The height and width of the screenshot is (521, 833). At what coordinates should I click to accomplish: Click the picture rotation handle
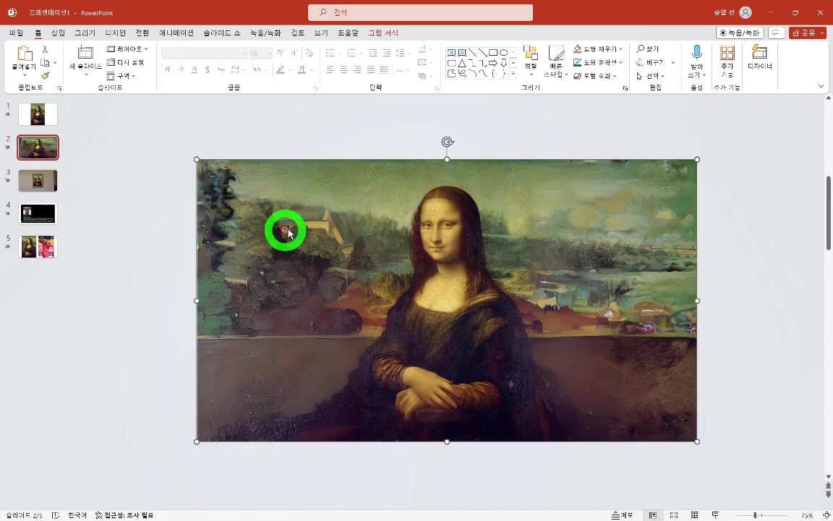click(448, 142)
